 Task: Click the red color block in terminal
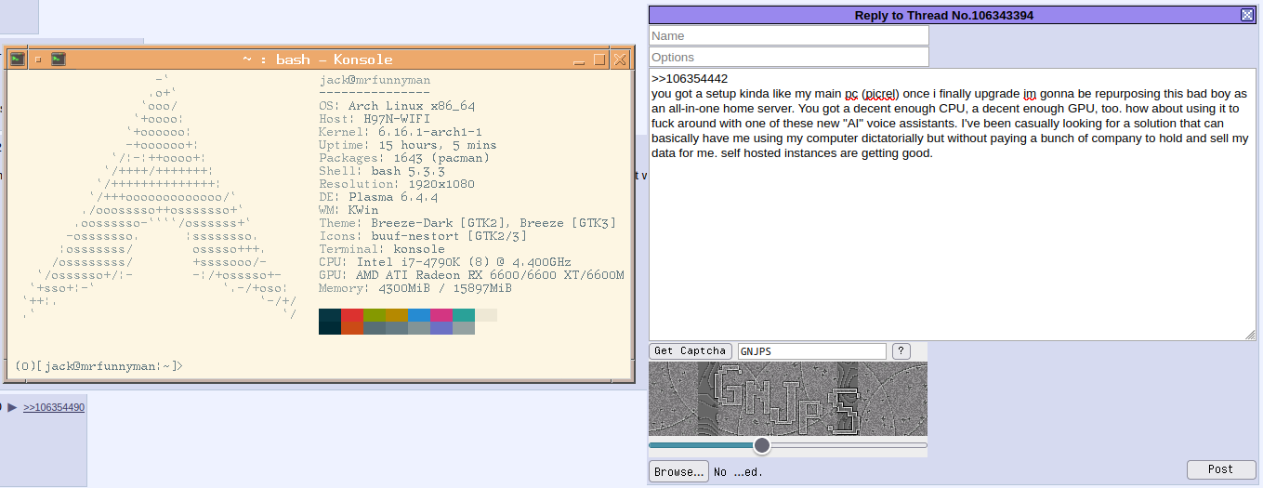coord(352,315)
